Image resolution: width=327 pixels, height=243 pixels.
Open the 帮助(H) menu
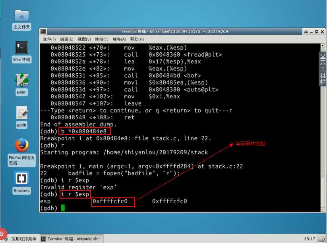[x=137, y=39]
